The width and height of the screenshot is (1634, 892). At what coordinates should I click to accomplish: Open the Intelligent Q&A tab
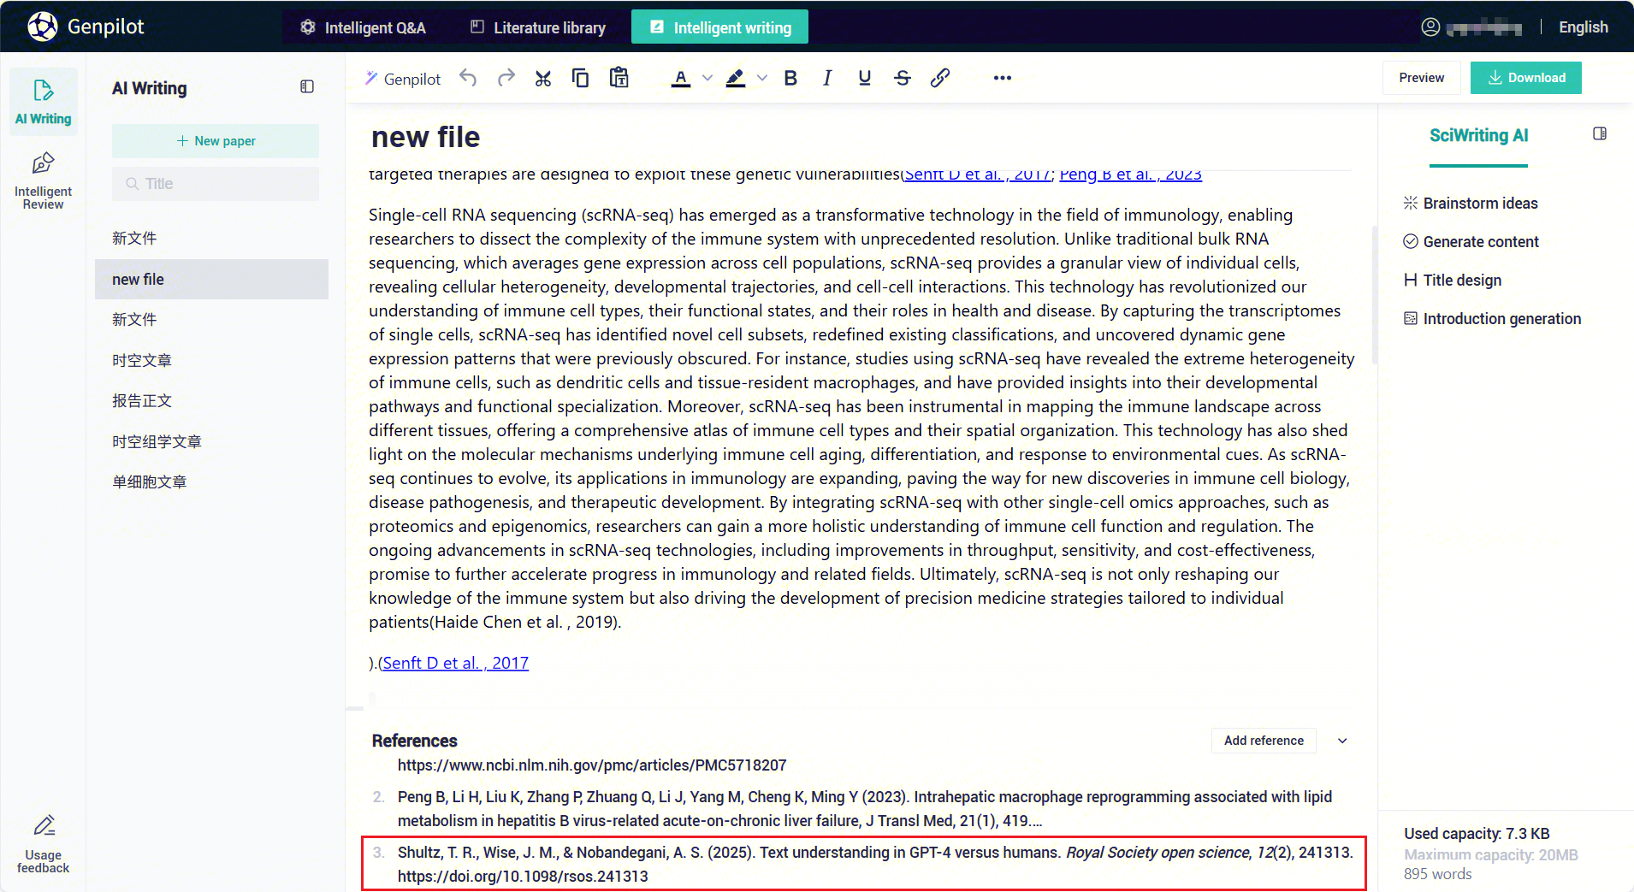pyautogui.click(x=363, y=27)
